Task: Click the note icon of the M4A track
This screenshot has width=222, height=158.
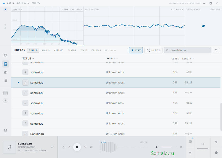Action: (x=25, y=103)
